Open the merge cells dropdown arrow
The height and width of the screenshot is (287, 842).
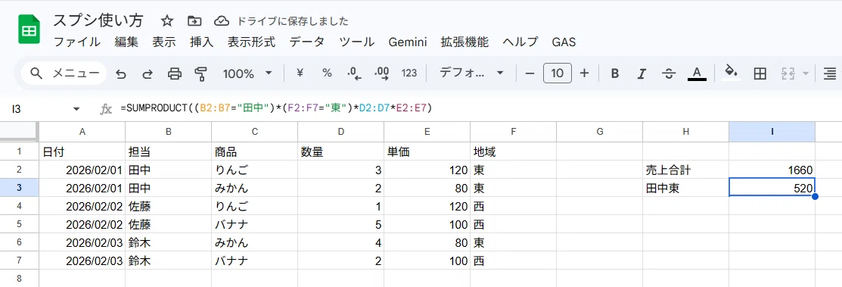coord(805,73)
